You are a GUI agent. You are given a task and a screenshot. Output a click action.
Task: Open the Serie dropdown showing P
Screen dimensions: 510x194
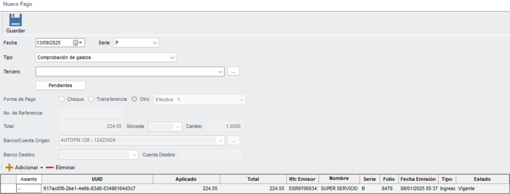136,43
